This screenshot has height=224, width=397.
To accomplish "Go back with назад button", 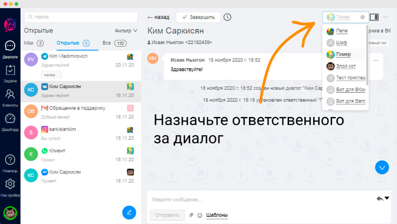I will [158, 17].
